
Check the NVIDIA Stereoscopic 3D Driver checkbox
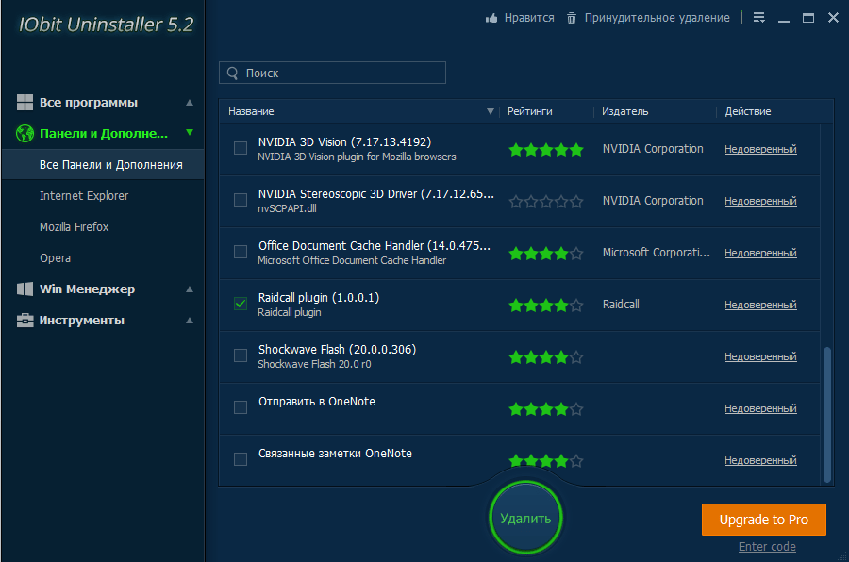coord(241,200)
